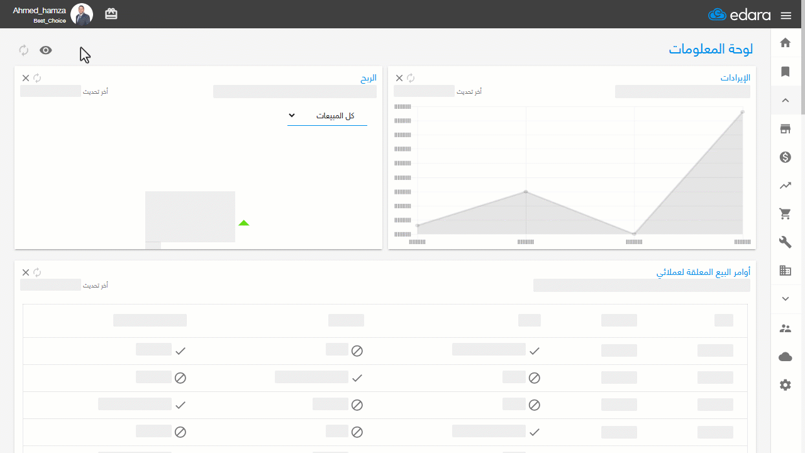Go to Home in the sidebar
805x453 pixels.
click(785, 43)
